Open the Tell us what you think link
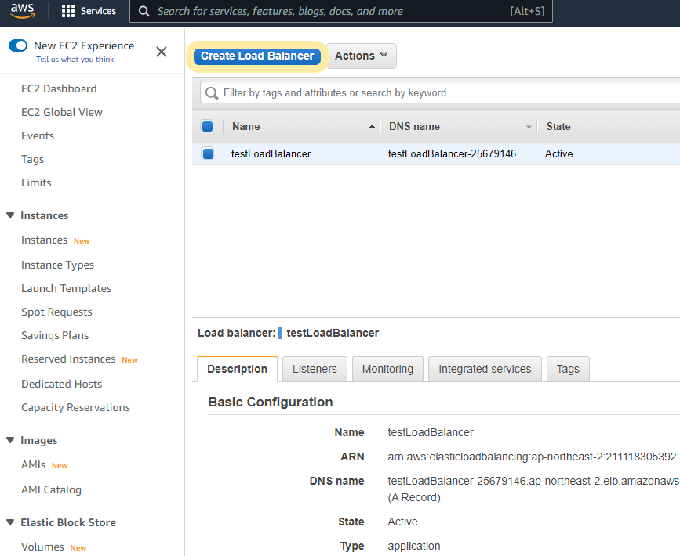Screen dimensions: 680x556 tap(75, 60)
